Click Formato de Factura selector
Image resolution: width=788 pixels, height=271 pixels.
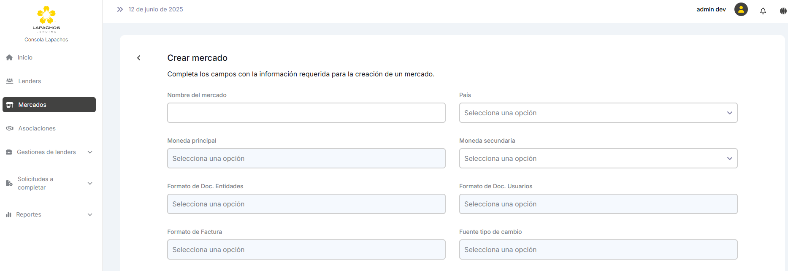(306, 249)
